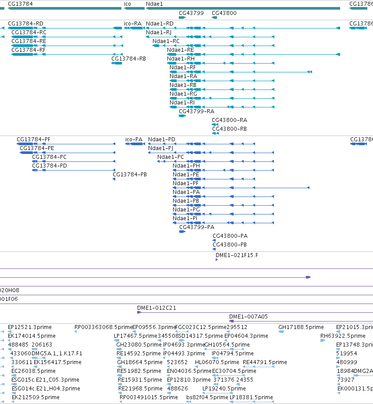Select EST EC26038.5prime
The image size is (373, 404).
point(33,371)
